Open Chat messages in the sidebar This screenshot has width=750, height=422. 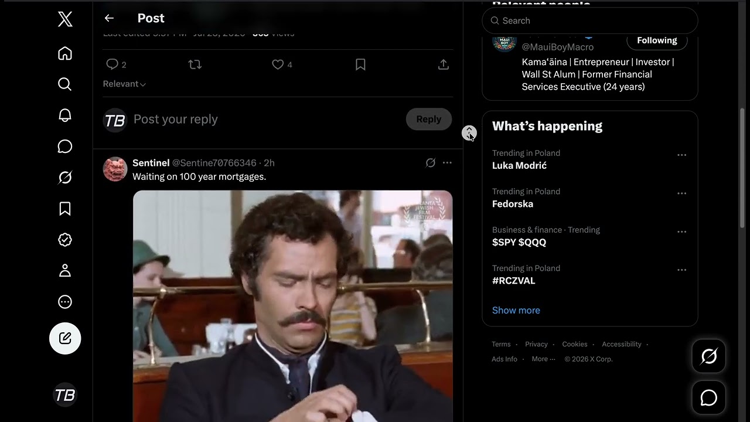point(65,147)
